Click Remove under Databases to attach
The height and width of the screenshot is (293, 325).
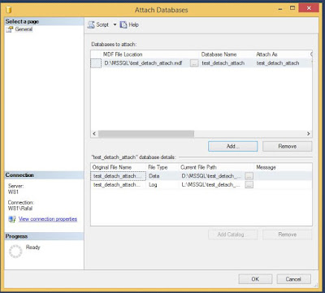[x=287, y=146]
